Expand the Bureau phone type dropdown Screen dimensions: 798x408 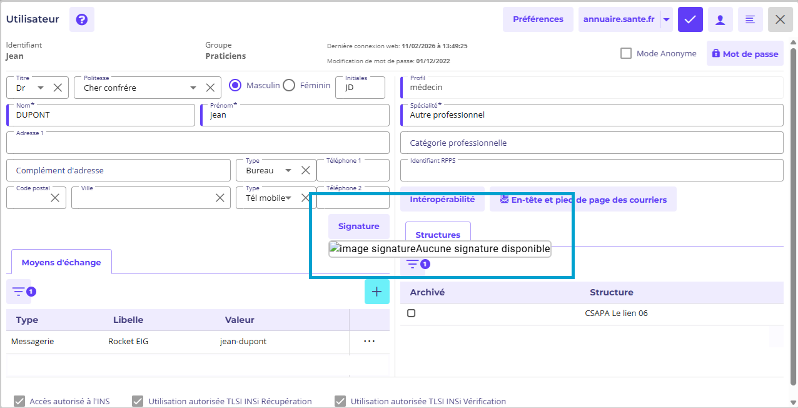[288, 170]
